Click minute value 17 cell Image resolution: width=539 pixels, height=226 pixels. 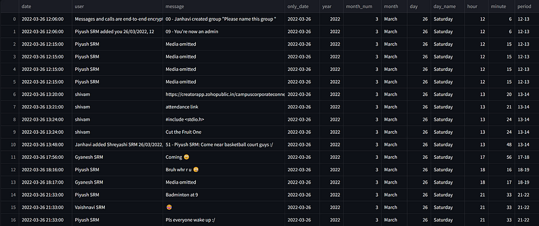(x=501, y=182)
